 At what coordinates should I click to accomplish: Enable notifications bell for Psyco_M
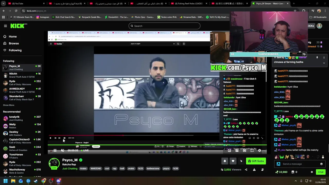[x=225, y=161]
